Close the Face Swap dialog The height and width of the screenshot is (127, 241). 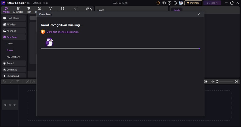[x=199, y=14]
